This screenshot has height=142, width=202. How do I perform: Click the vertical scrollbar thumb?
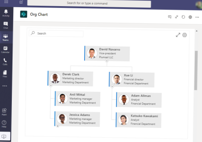click(x=196, y=70)
